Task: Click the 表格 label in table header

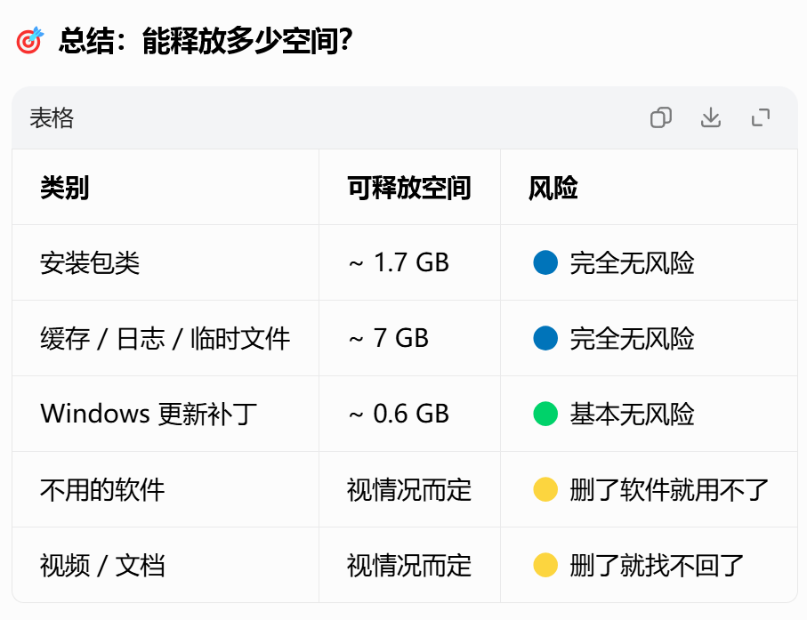Action: (52, 118)
